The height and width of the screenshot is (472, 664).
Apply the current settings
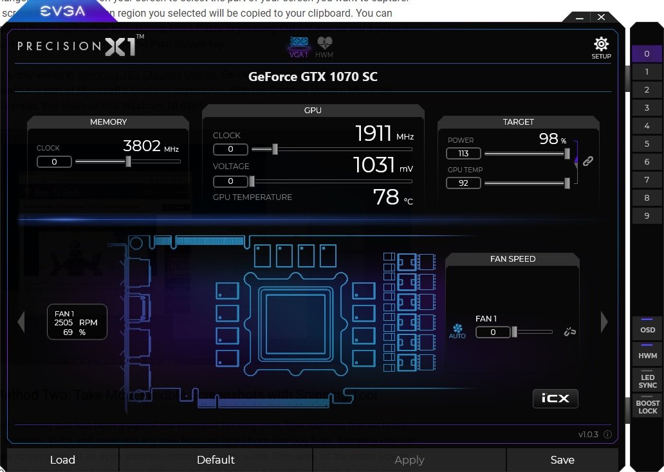pyautogui.click(x=409, y=460)
